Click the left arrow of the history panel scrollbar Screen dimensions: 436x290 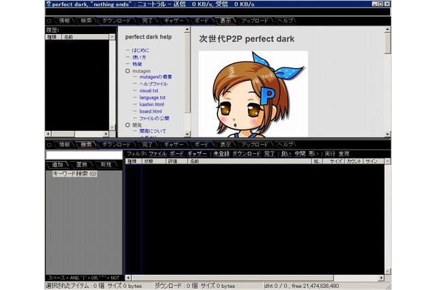(48, 134)
